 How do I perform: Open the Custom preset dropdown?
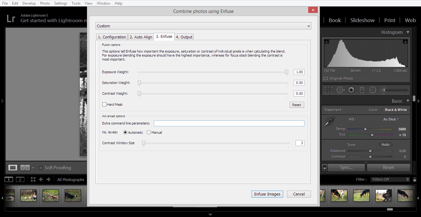(203, 26)
